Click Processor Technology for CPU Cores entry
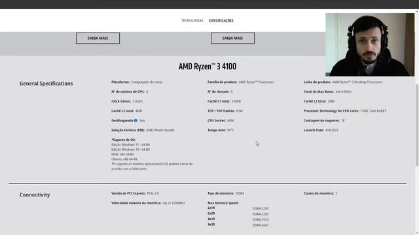This screenshot has height=235, width=419. point(345,111)
